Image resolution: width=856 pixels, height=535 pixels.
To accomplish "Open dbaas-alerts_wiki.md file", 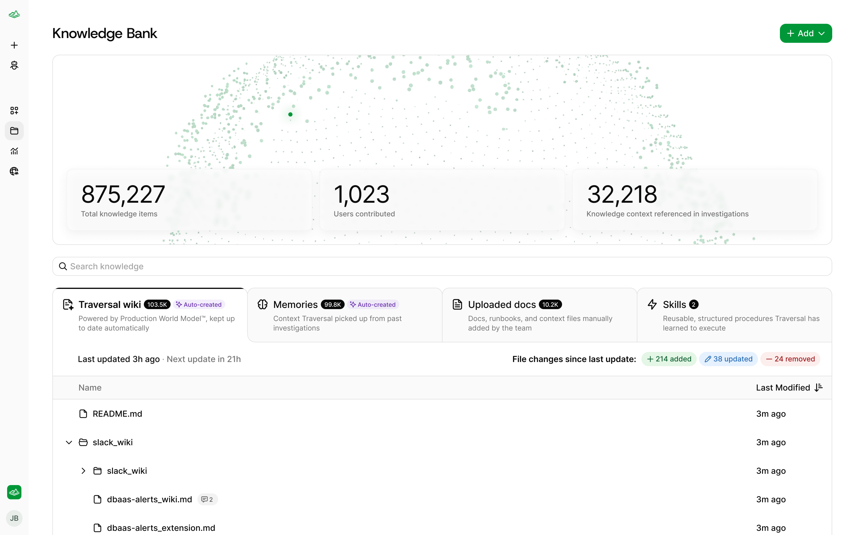I will point(150,499).
